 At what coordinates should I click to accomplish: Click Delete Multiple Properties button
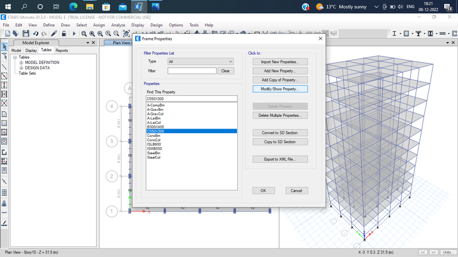tap(280, 115)
